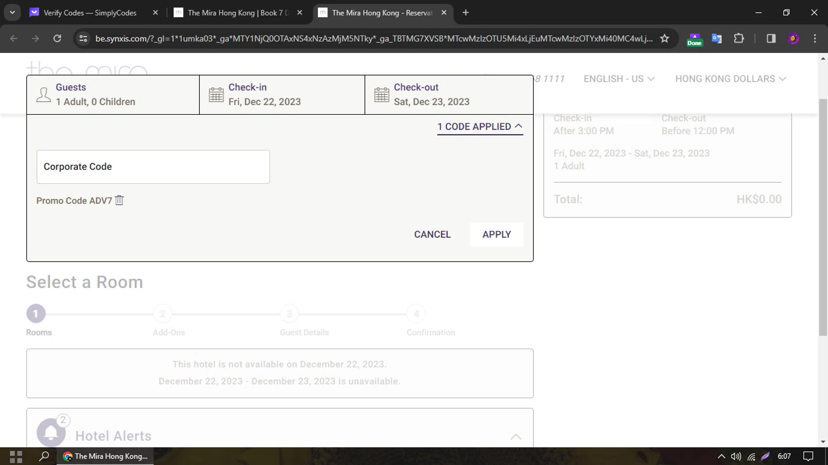Click the taskbar clock showing 6:07

coord(784,456)
